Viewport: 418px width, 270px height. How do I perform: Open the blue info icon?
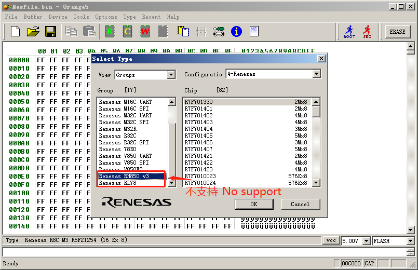pyautogui.click(x=236, y=32)
